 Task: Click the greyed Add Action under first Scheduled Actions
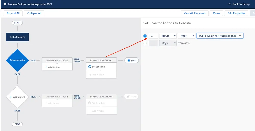[x=96, y=75]
